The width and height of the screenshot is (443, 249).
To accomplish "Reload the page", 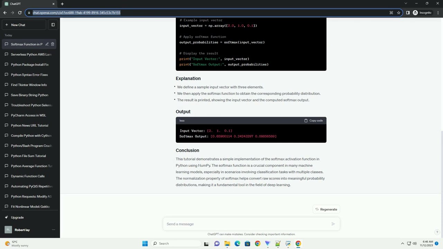I will pyautogui.click(x=20, y=13).
